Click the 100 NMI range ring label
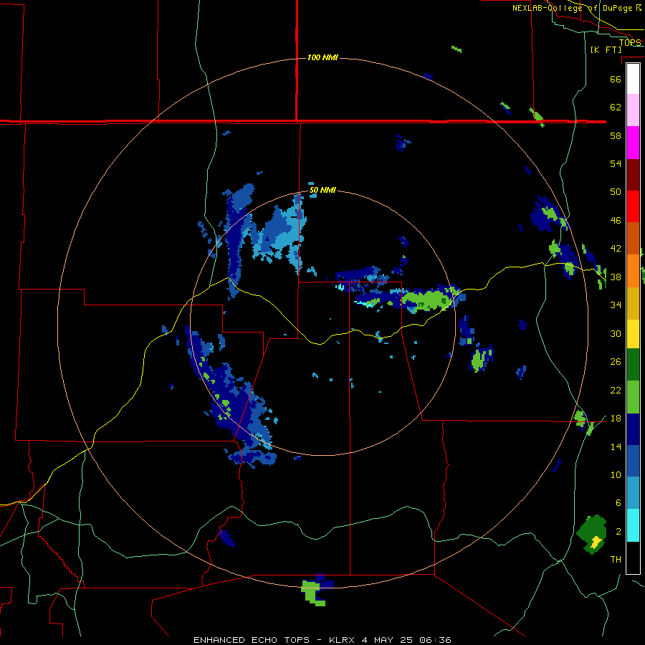This screenshot has width=645, height=645. point(322,57)
